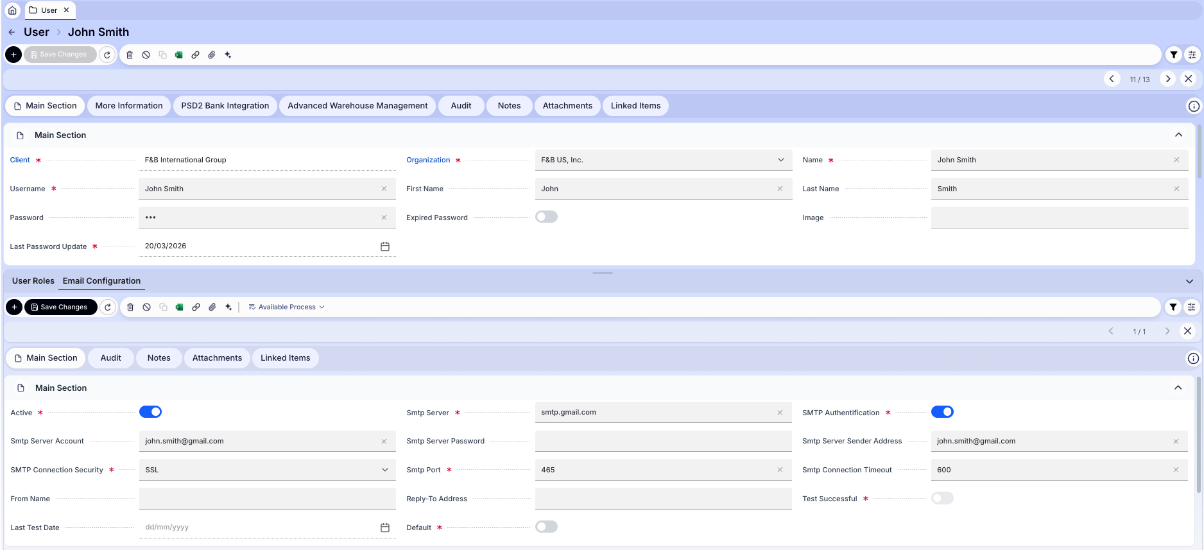Screen dimensions: 1204x550
Task: Go to next user record arrow
Action: click(1167, 79)
